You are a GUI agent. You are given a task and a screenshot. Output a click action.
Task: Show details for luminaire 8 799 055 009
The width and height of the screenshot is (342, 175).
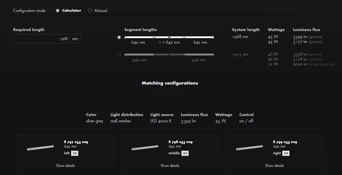[274, 166]
